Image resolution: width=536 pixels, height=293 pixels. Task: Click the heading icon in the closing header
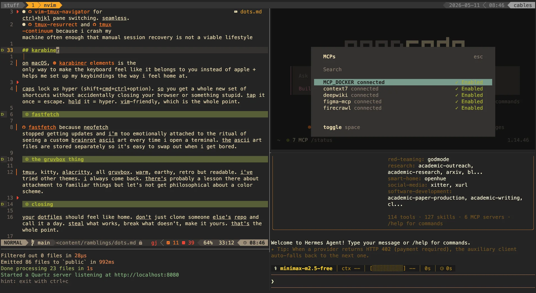(27, 204)
